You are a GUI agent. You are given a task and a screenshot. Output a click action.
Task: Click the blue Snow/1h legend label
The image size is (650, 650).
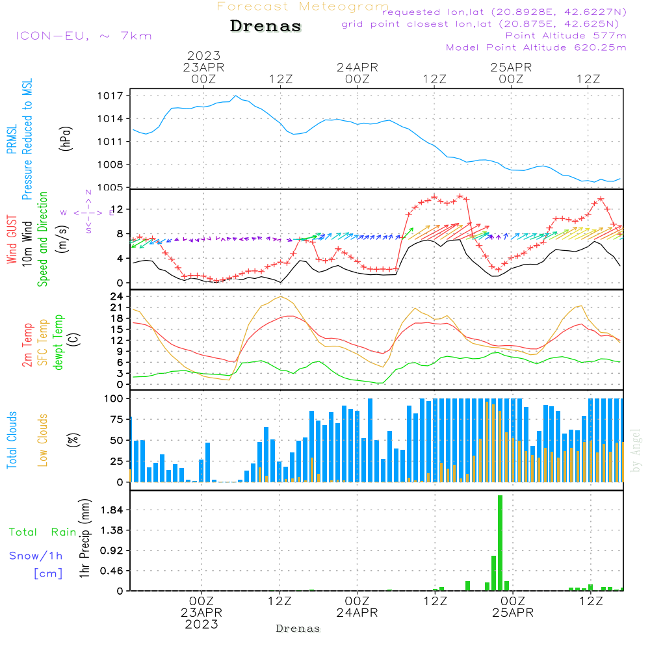[x=36, y=555]
